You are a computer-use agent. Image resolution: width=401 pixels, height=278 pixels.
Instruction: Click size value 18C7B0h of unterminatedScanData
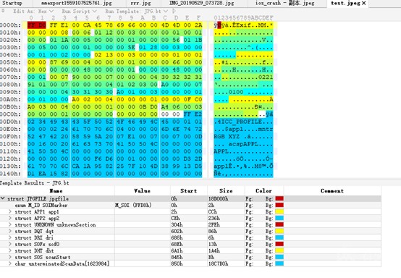coord(218,264)
